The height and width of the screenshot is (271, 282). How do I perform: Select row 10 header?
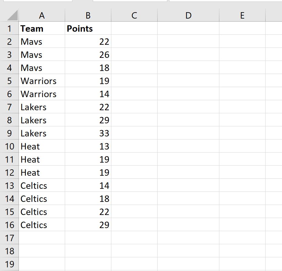point(9,146)
